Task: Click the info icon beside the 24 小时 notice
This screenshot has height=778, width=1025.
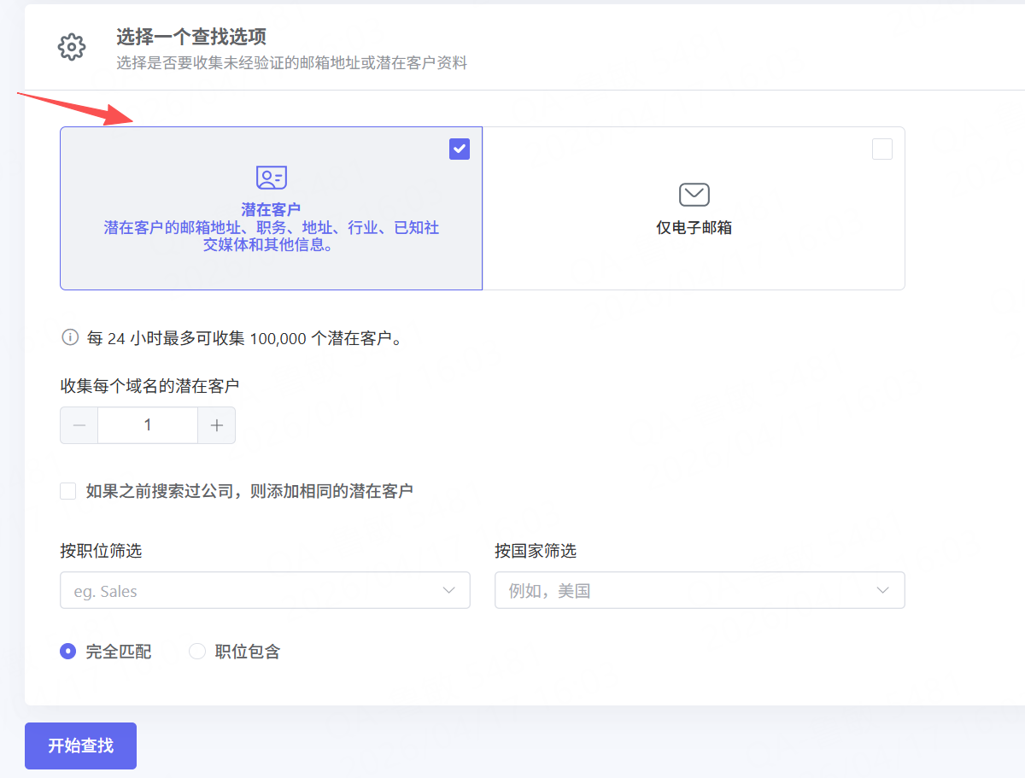Action: point(69,337)
